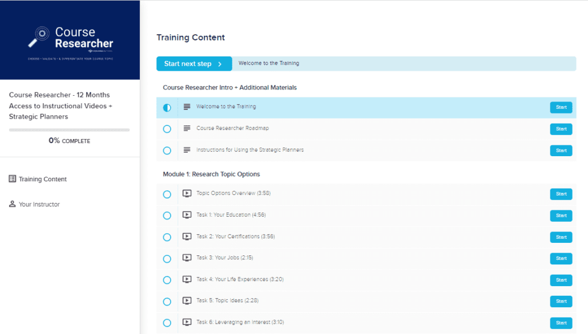
Task: Toggle completion circle for Topic Options Overview
Action: pyautogui.click(x=167, y=194)
